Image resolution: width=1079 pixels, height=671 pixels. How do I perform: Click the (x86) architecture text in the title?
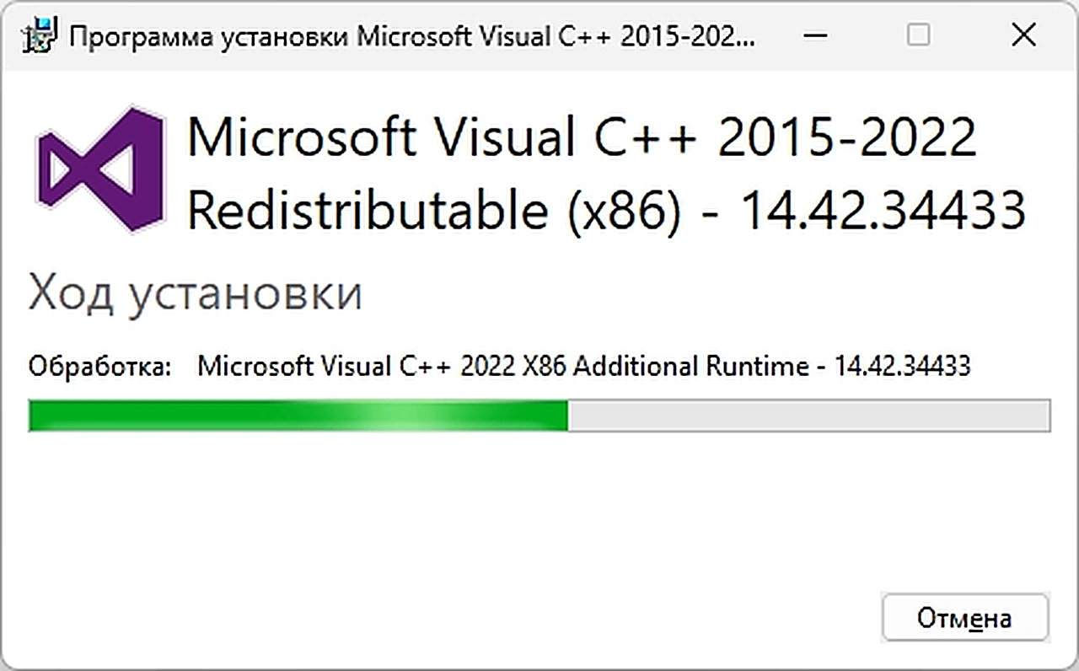[x=624, y=211]
